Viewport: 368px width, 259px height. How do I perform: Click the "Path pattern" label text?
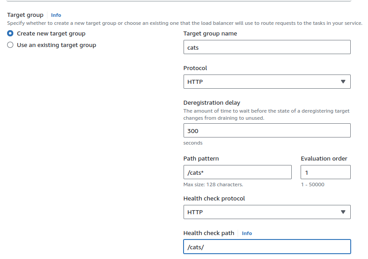point(201,158)
